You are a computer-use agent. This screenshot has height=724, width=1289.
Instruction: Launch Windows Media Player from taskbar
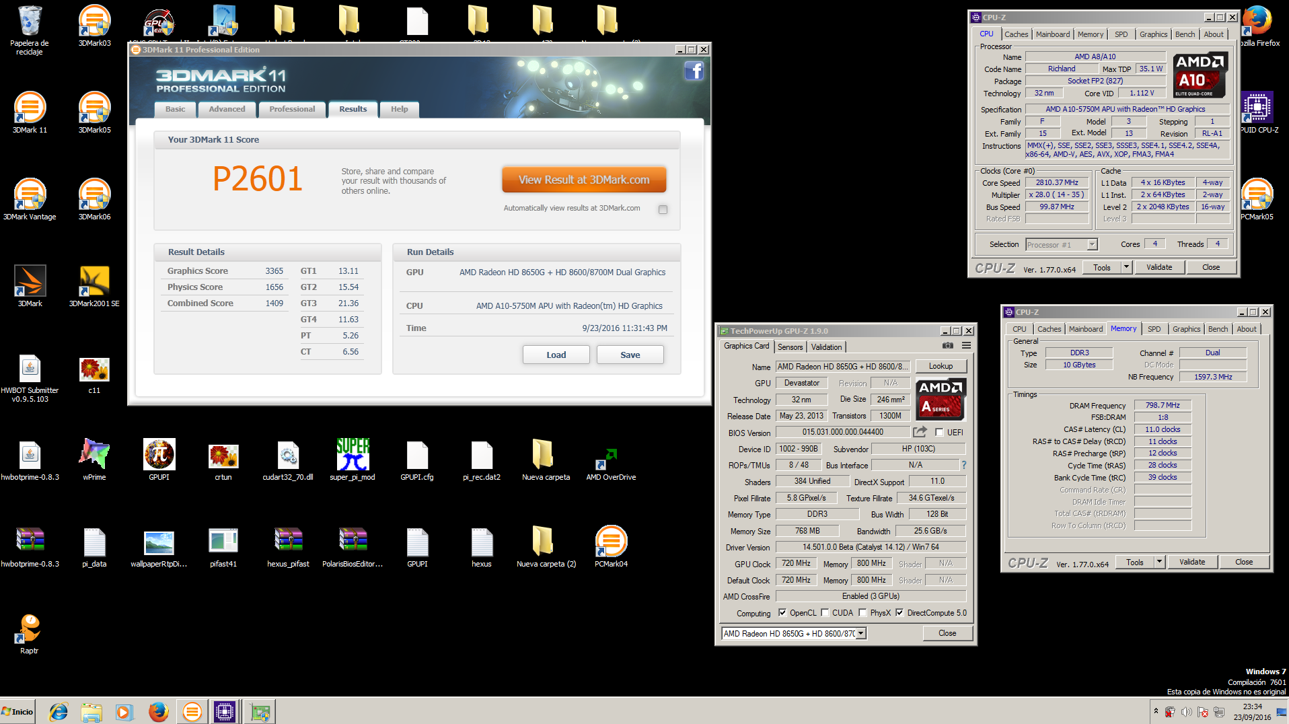click(123, 711)
